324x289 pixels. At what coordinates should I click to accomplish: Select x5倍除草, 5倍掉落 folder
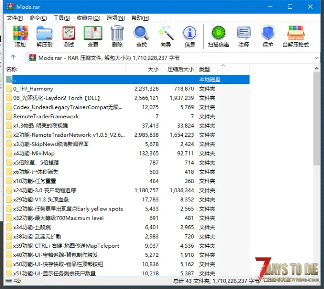tap(36, 162)
